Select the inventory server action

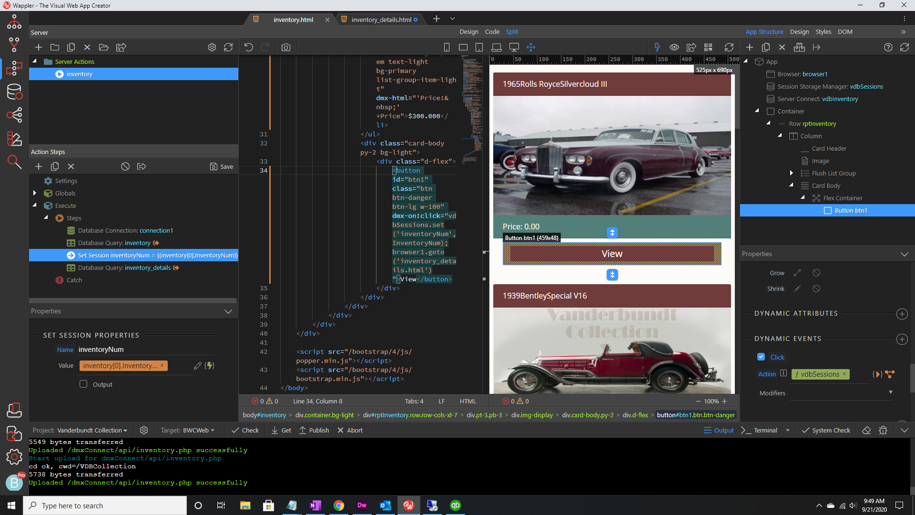coord(133,74)
